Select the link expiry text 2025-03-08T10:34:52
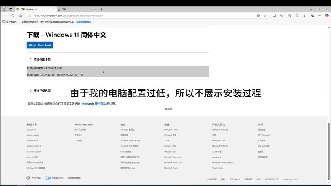331x186 pixels. (62, 75)
